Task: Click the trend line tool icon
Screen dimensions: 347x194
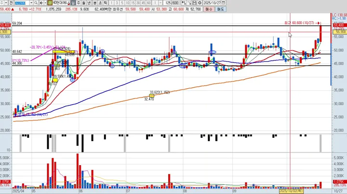Action: pyautogui.click(x=189, y=3)
